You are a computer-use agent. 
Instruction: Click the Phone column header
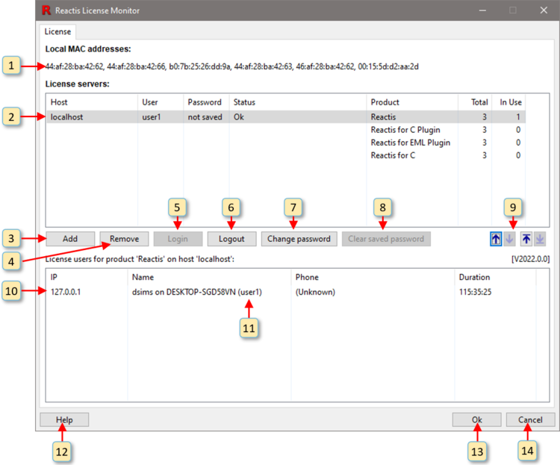click(373, 277)
